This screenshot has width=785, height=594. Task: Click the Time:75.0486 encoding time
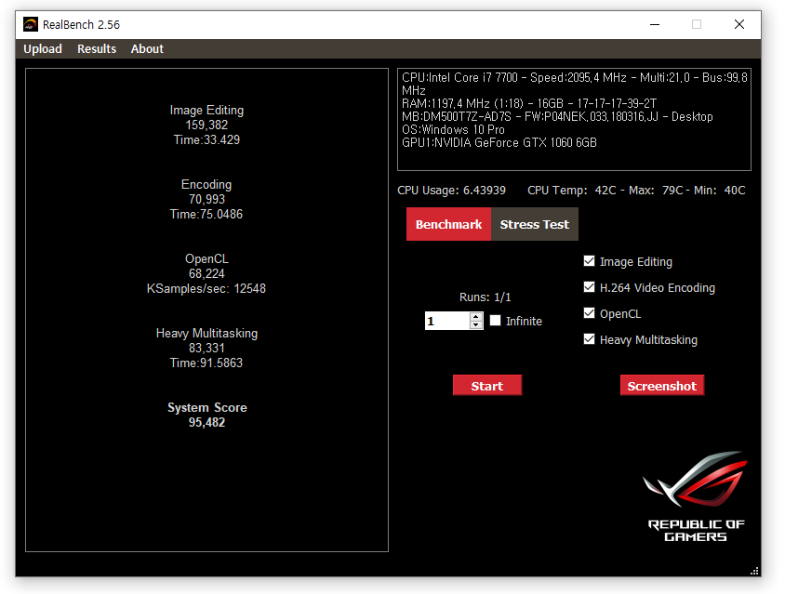pos(206,214)
